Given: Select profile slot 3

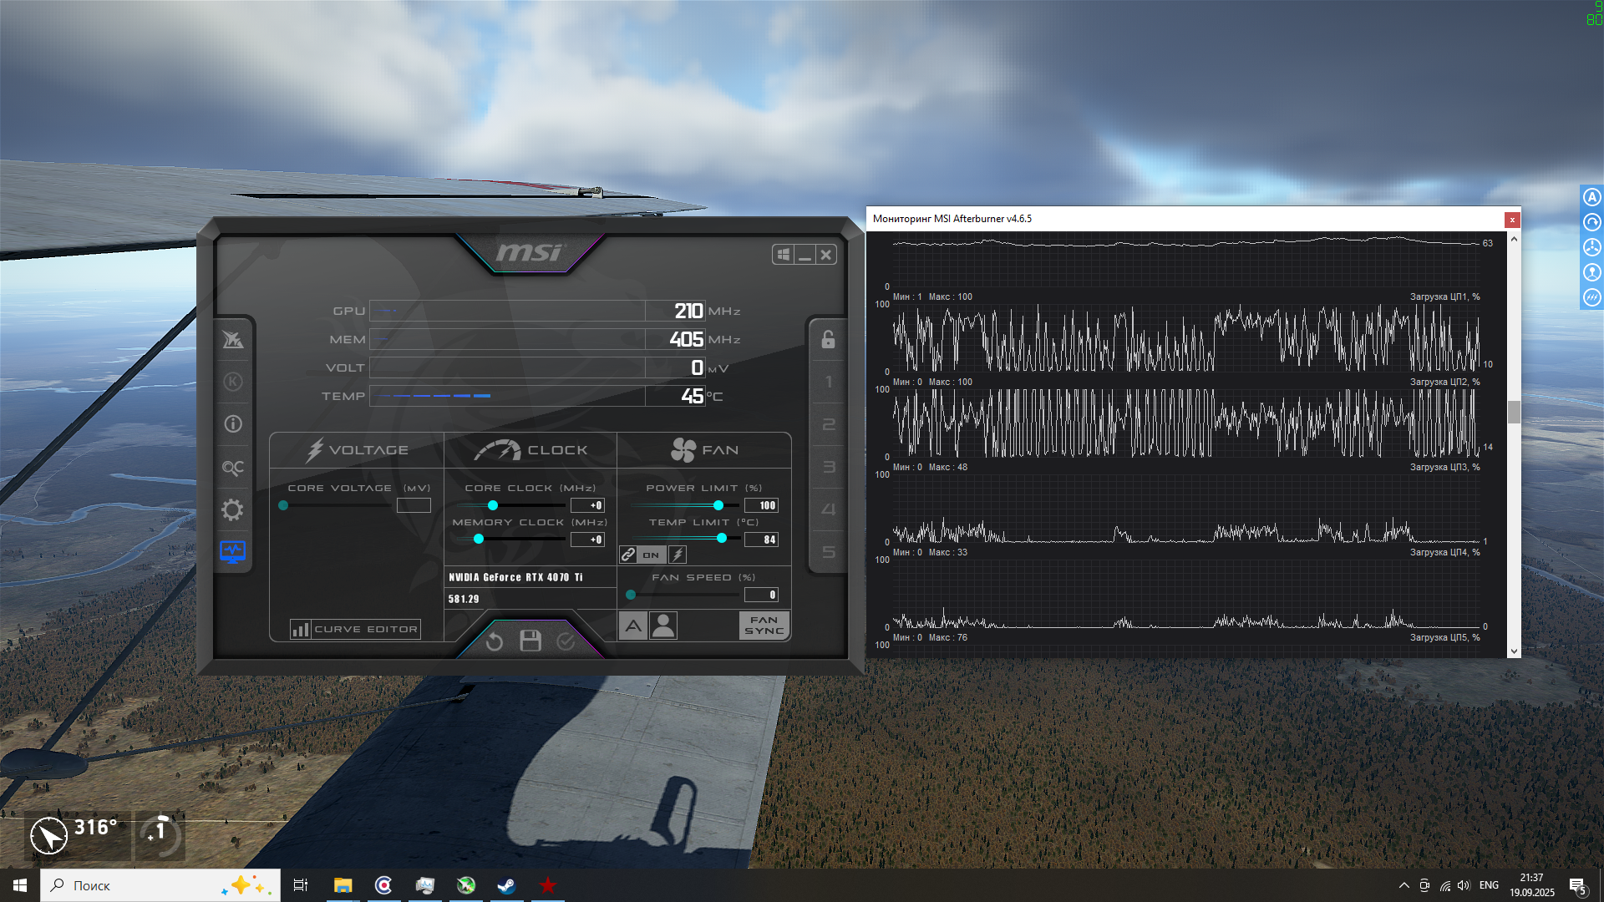Looking at the screenshot, I should pyautogui.click(x=829, y=467).
